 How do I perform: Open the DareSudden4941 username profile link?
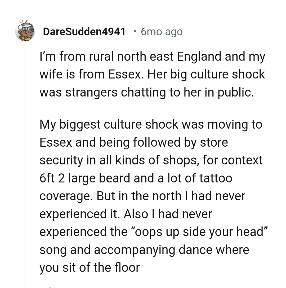(x=84, y=32)
